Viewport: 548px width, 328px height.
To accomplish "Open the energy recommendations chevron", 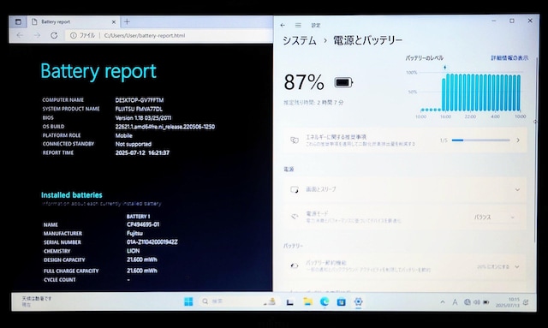I will click(x=518, y=140).
